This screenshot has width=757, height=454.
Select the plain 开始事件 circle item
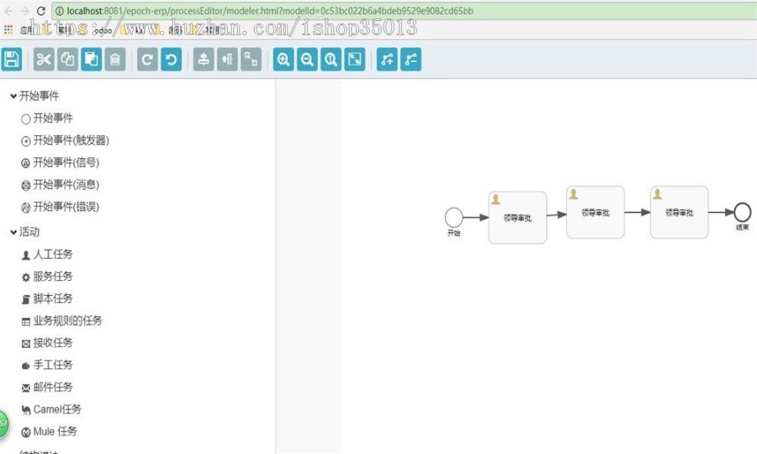point(47,119)
